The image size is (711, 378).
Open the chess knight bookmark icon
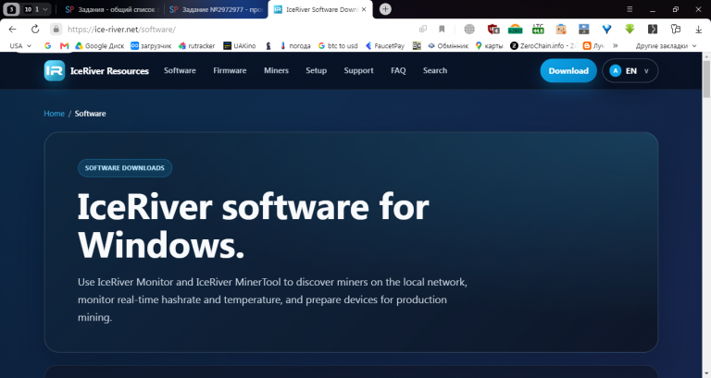pos(268,45)
